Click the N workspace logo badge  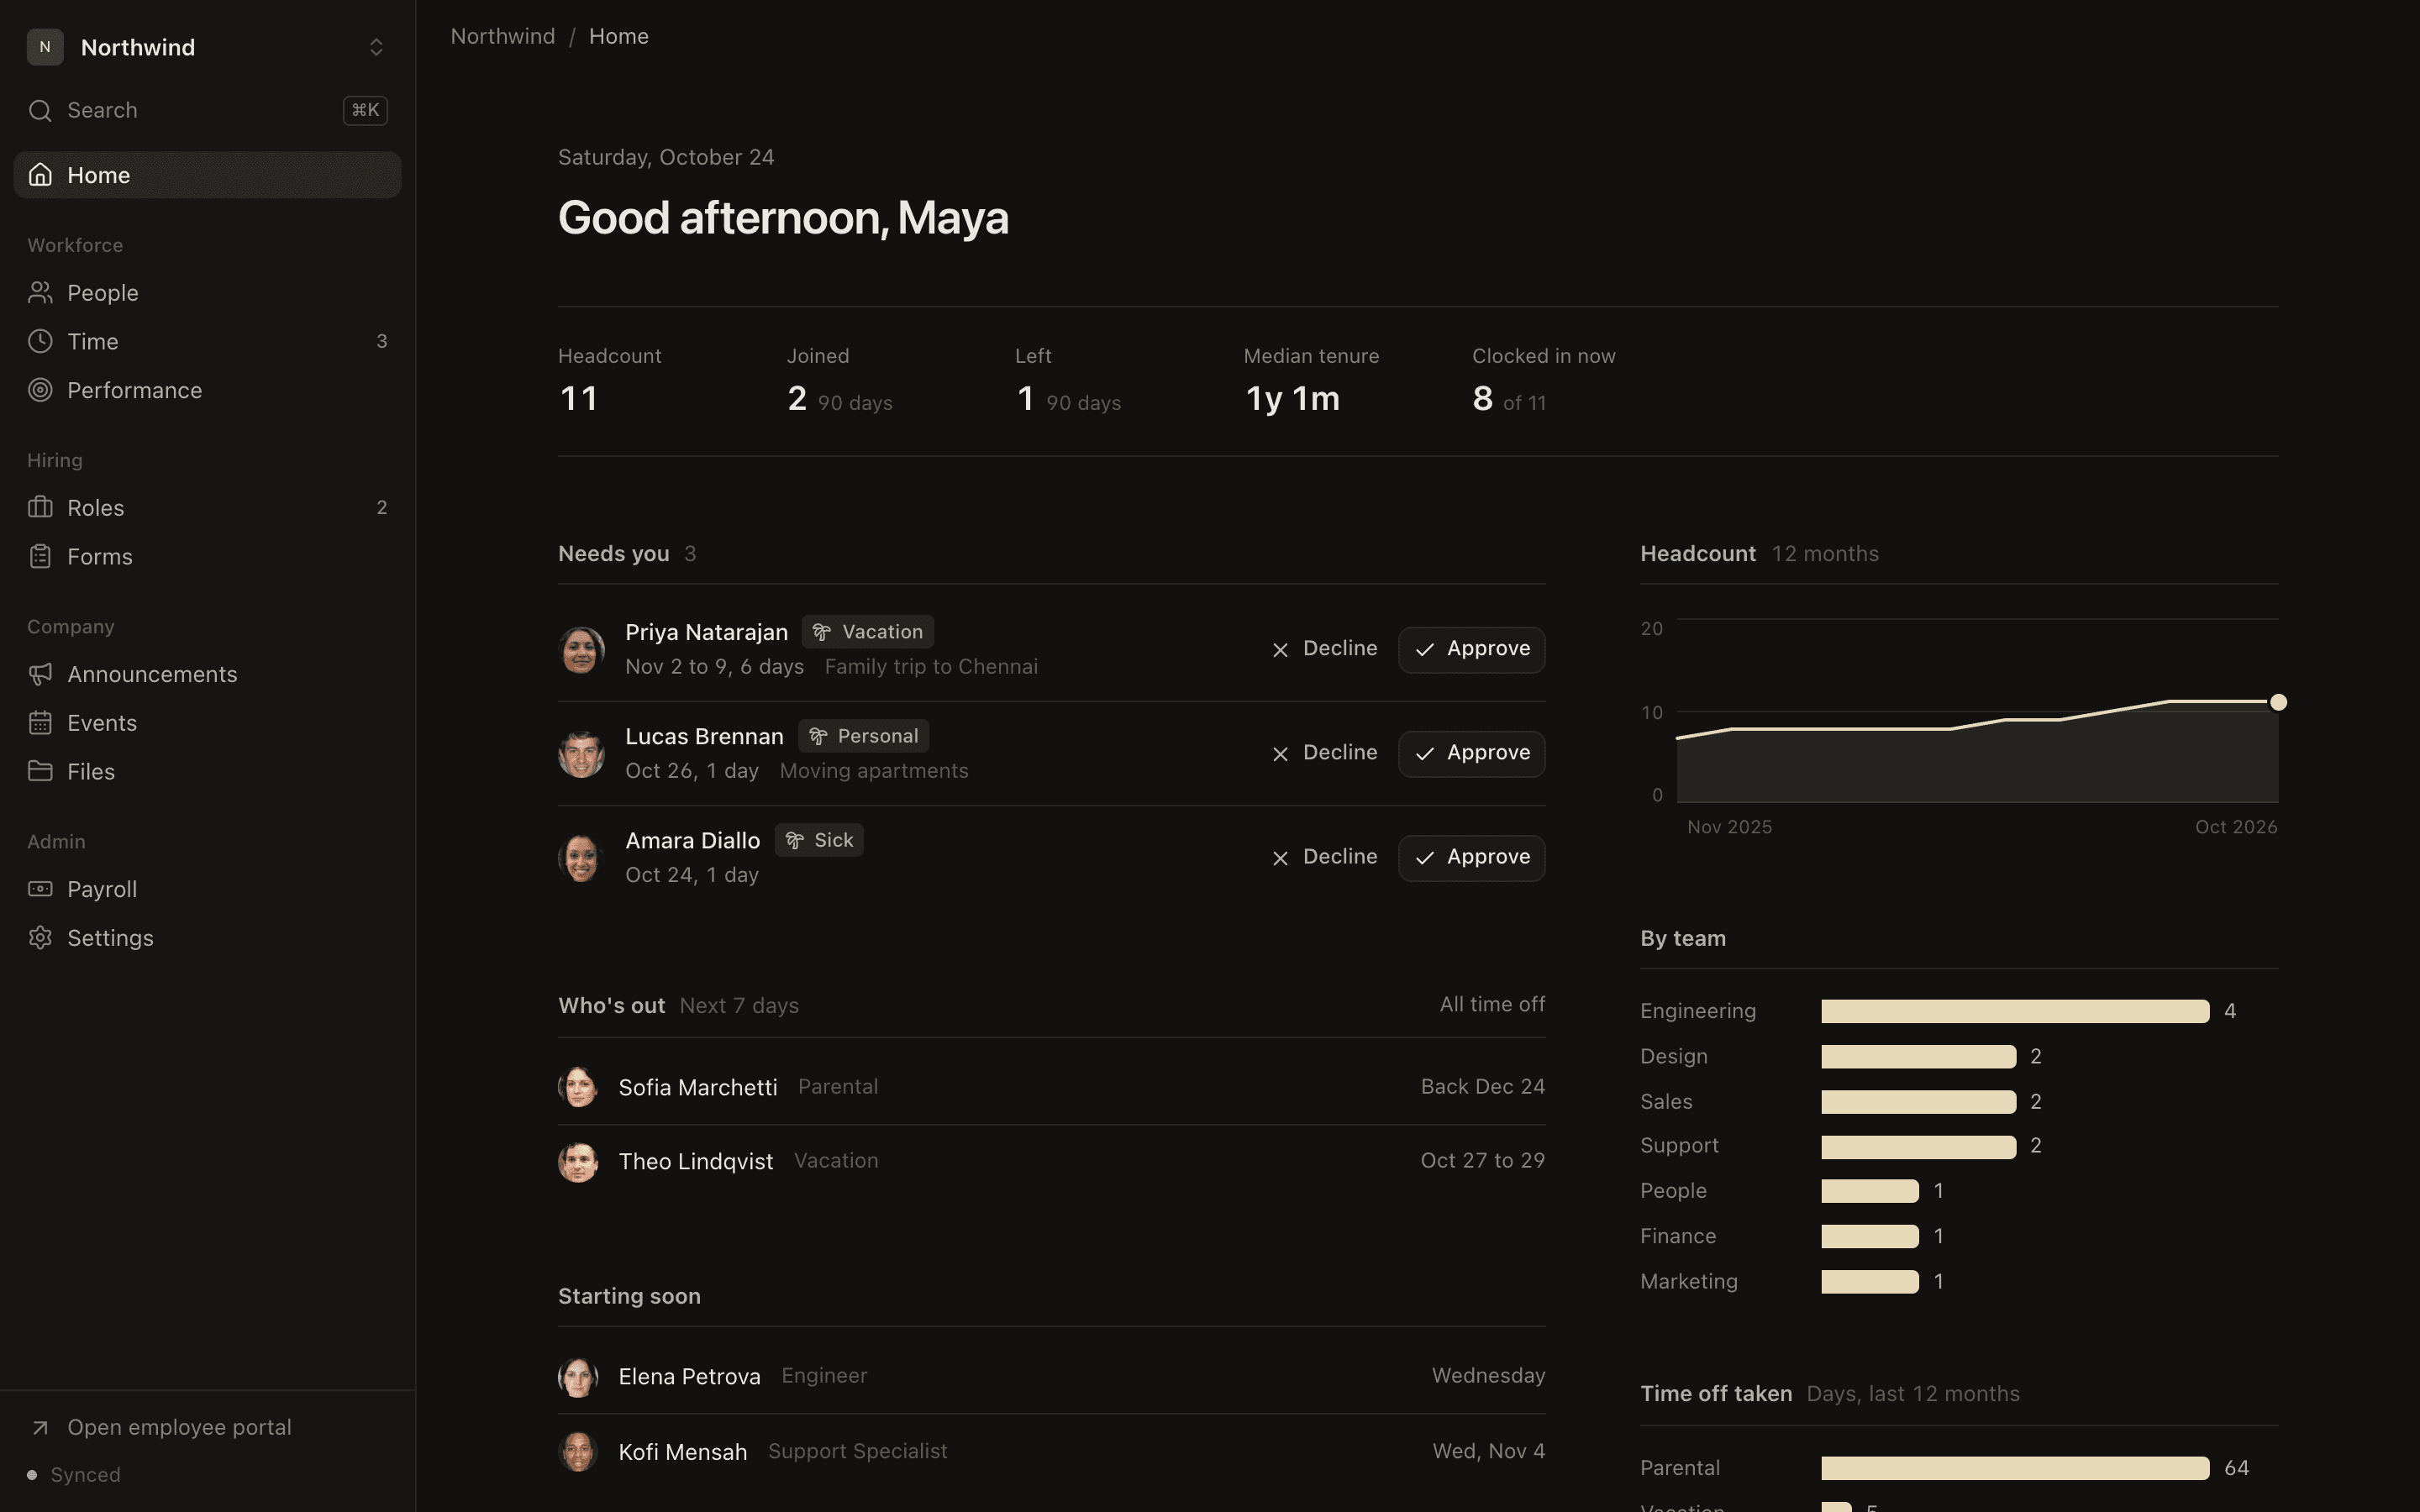click(x=45, y=47)
